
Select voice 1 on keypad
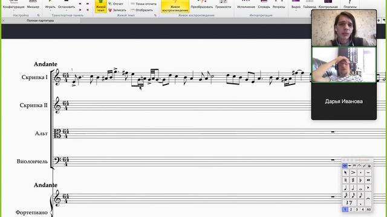click(x=345, y=210)
